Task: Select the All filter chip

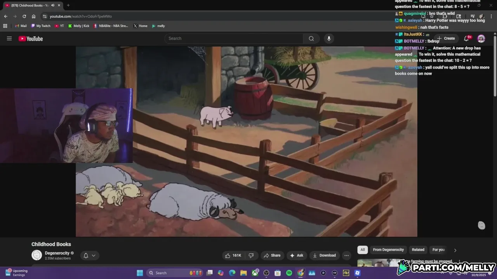Action: (363, 250)
